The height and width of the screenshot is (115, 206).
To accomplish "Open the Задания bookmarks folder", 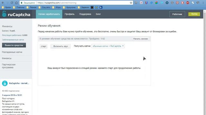I will tap(83, 7).
